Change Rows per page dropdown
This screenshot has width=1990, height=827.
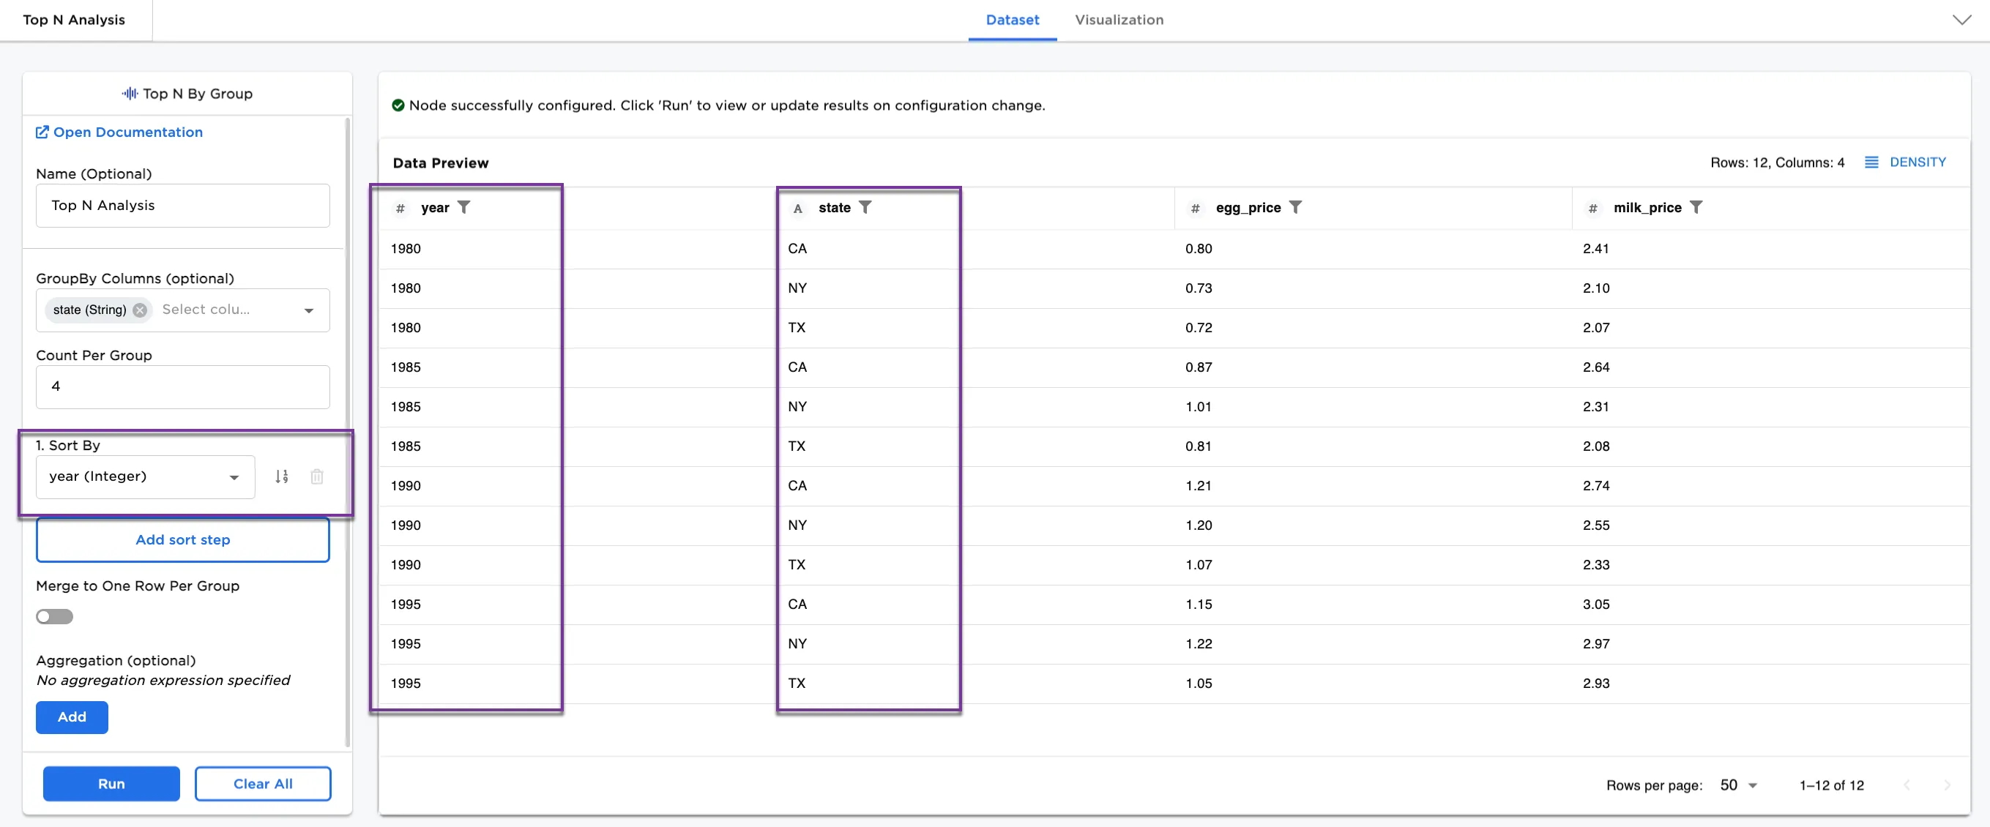tap(1739, 785)
